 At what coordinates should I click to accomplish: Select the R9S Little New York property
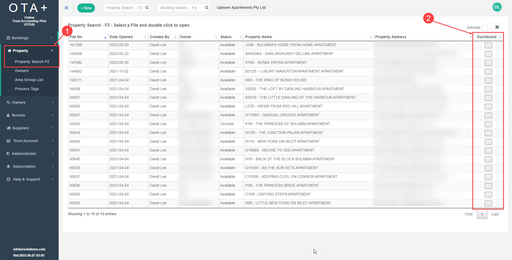(x=288, y=203)
